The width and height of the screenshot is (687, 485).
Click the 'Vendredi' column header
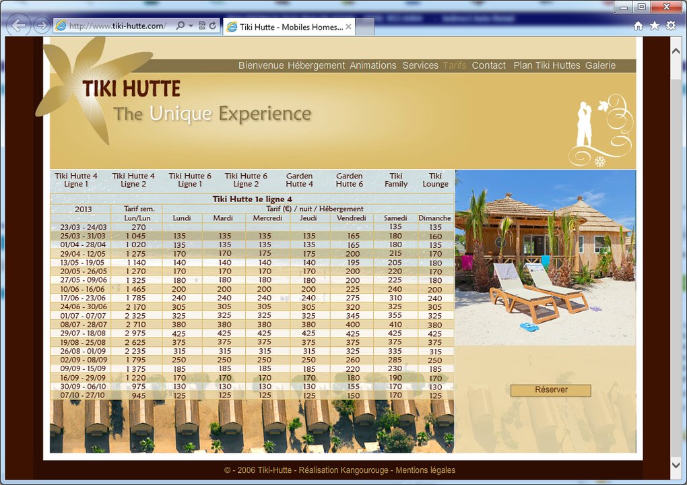pyautogui.click(x=352, y=218)
